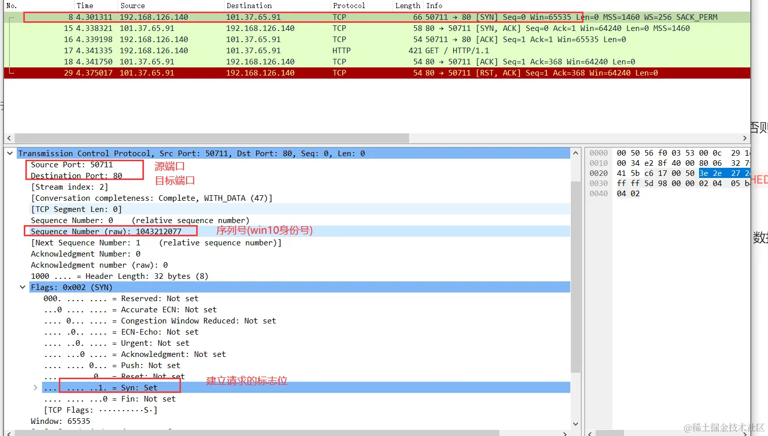Select the Source Port: 50711 field

tap(72, 164)
